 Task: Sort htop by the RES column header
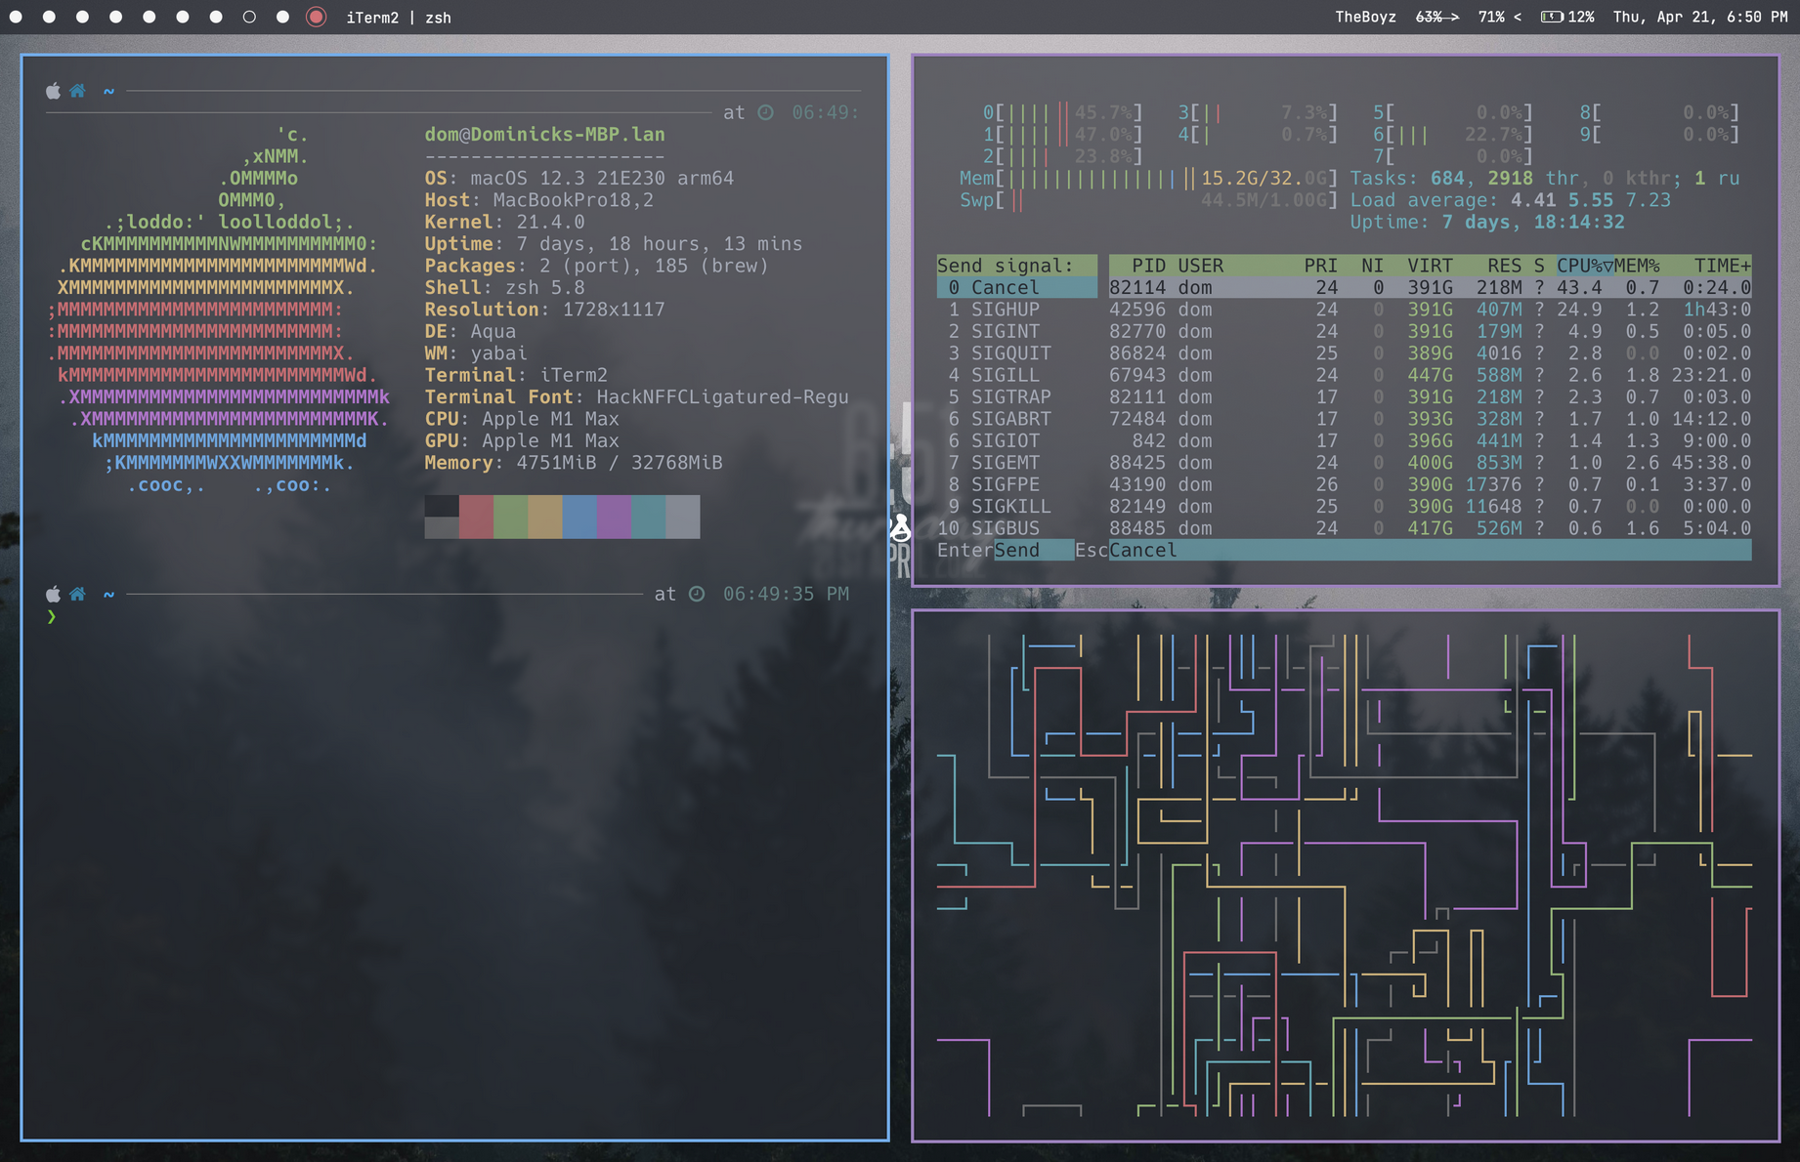1505,266
